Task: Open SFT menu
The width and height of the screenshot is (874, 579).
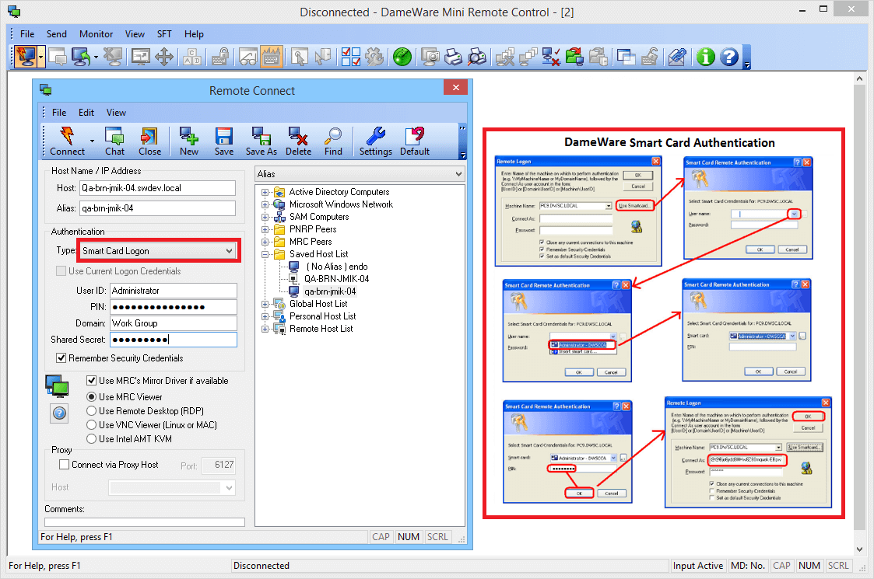Action: (164, 34)
